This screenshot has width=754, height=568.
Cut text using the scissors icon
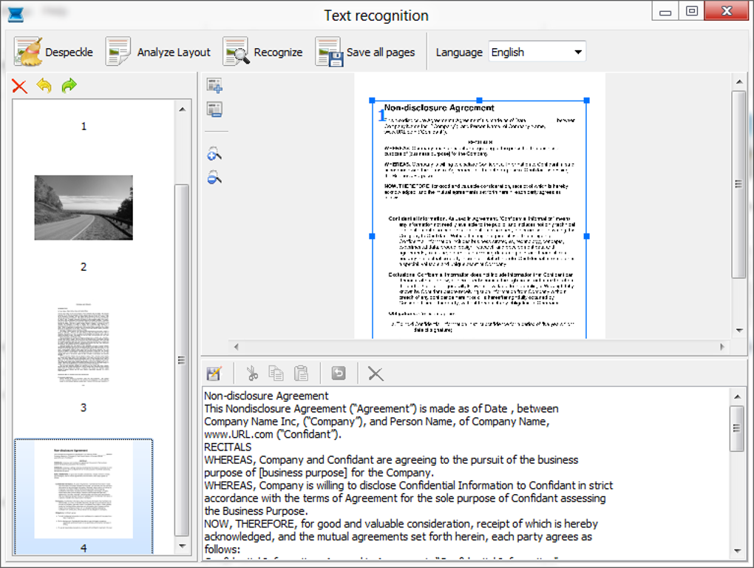click(252, 373)
